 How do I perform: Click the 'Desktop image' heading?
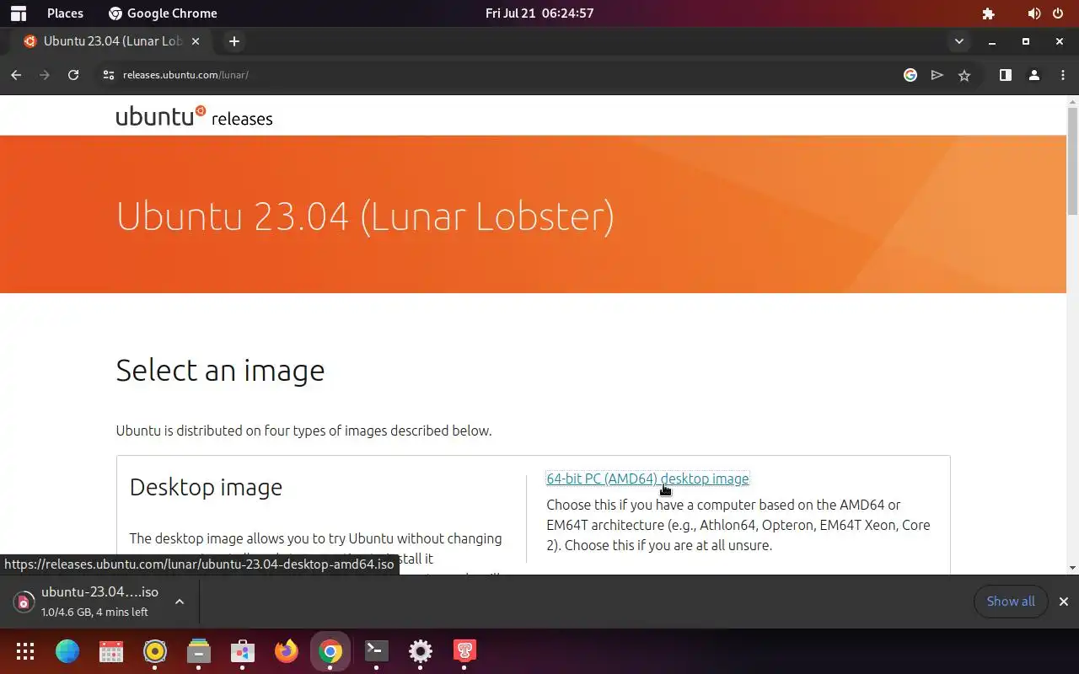(x=206, y=487)
